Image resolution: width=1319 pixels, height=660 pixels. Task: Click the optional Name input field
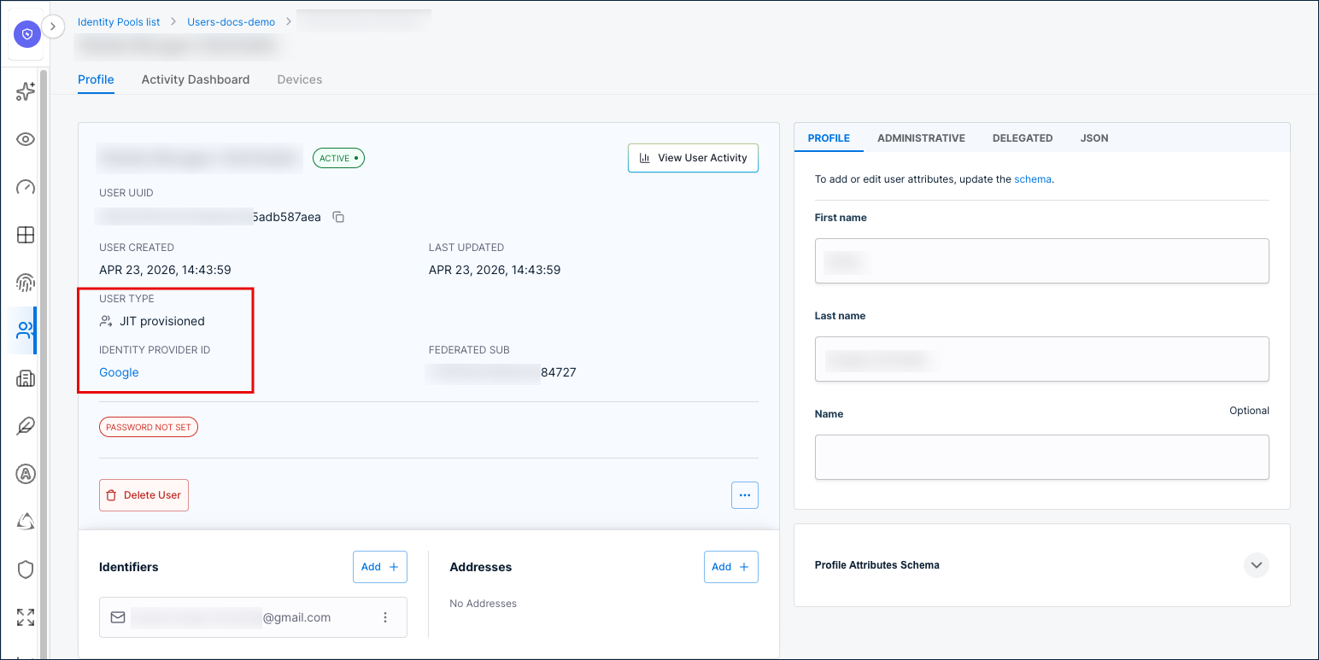(1041, 457)
